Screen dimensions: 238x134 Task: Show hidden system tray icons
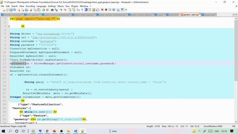click(x=199, y=131)
